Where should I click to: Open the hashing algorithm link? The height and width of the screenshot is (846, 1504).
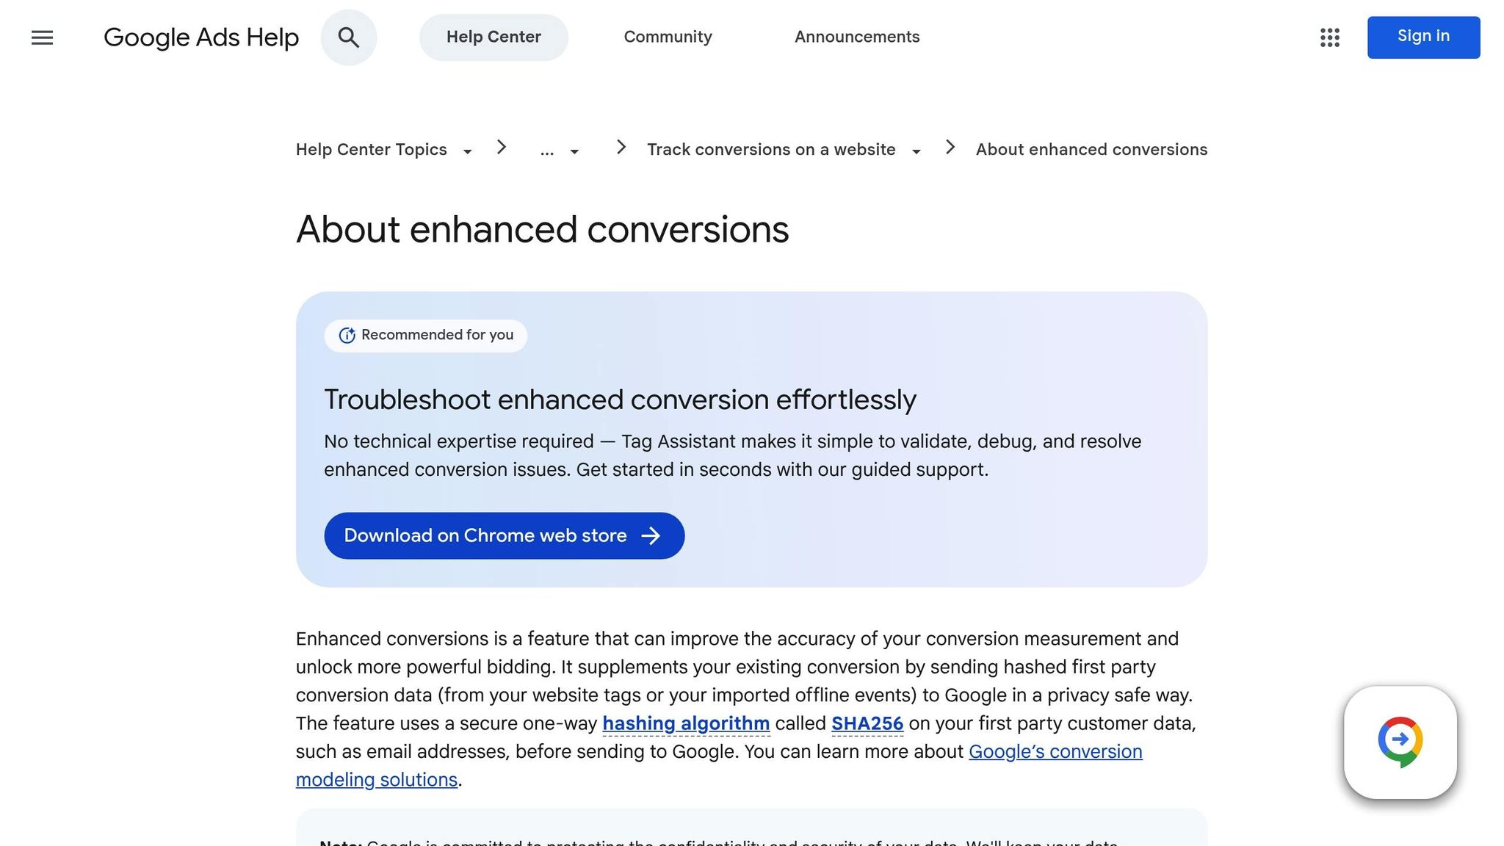click(x=685, y=723)
